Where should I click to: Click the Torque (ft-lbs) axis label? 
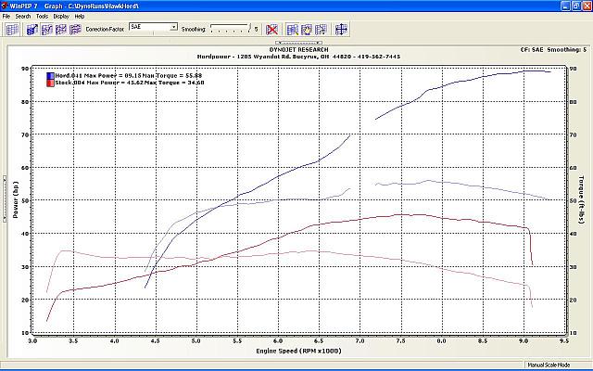point(581,199)
